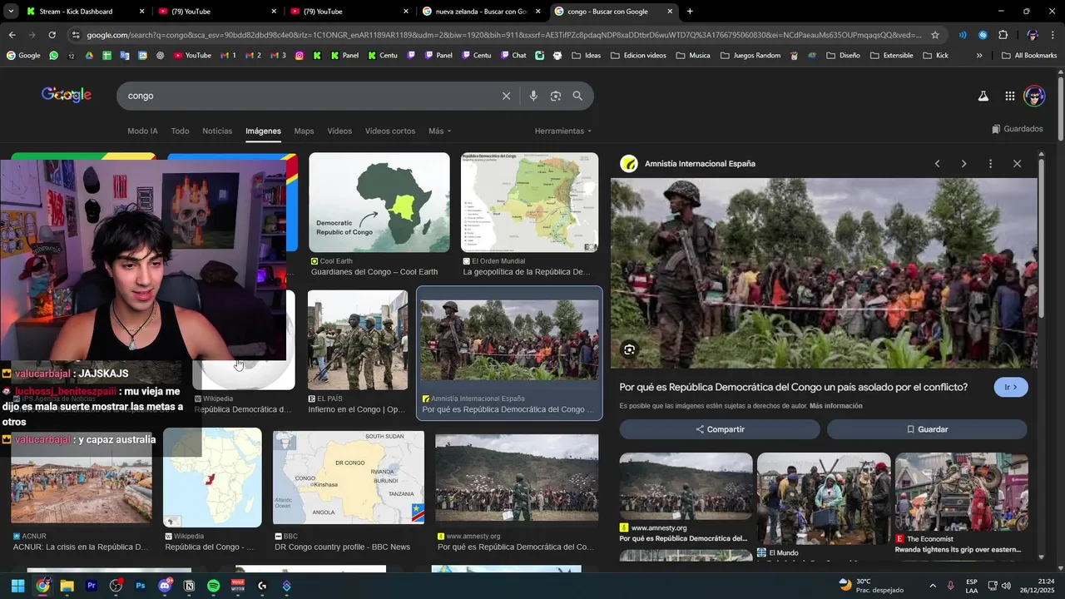Open Photoshop from the taskbar
1065x599 pixels.
141,586
